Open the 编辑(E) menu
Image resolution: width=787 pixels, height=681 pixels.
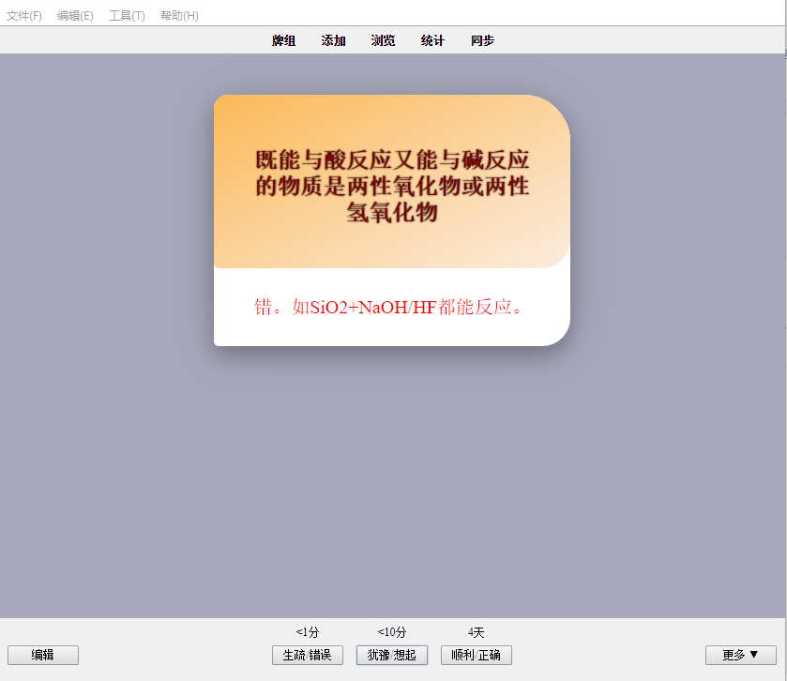click(75, 16)
